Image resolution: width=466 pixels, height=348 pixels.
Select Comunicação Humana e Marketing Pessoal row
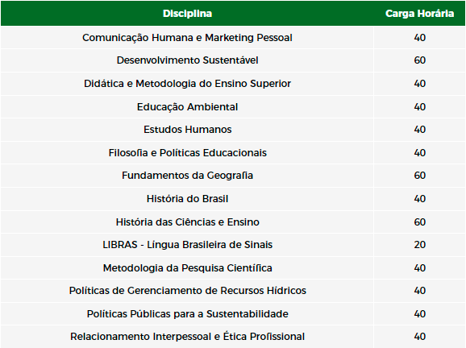(233, 37)
